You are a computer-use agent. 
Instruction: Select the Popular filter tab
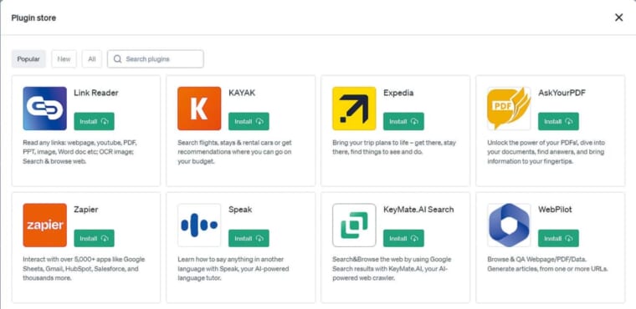point(28,59)
